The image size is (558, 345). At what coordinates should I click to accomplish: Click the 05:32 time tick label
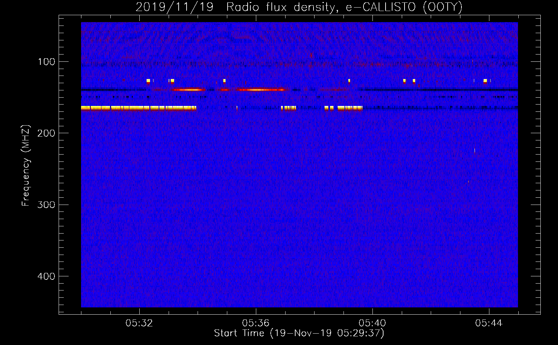[139, 323]
